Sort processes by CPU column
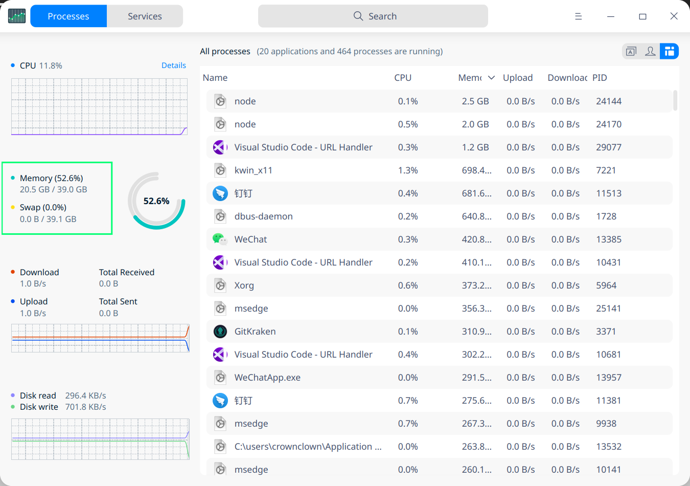 [403, 78]
